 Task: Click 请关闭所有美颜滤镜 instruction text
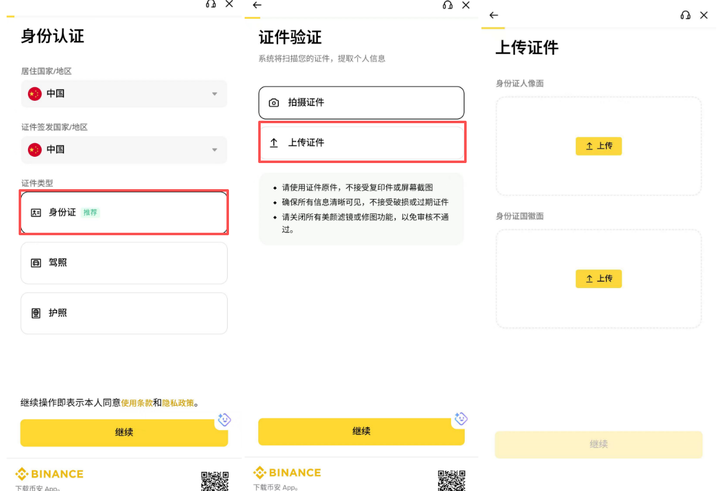pos(365,223)
